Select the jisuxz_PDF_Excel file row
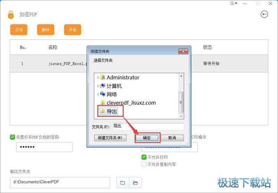The width and height of the screenshot is (278, 193). tap(139, 64)
